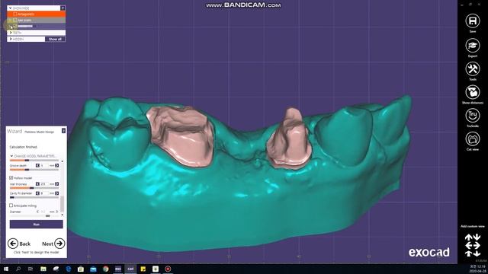Click the transparency slider in the third show/hide row
The width and height of the screenshot is (488, 274).
click(27, 26)
